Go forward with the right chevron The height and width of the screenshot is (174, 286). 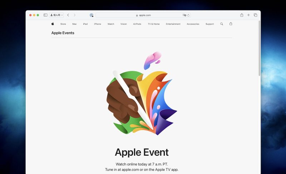[74, 15]
